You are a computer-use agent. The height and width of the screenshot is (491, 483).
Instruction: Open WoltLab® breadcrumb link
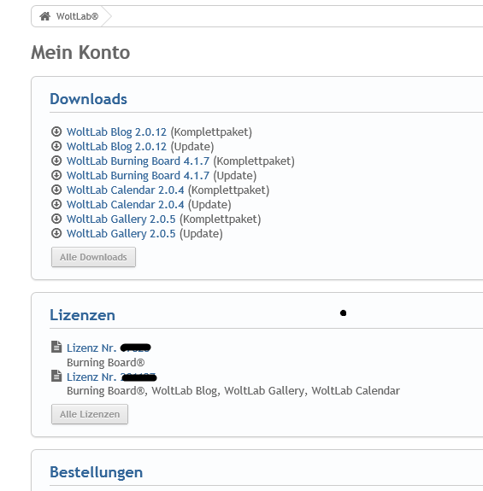[77, 16]
